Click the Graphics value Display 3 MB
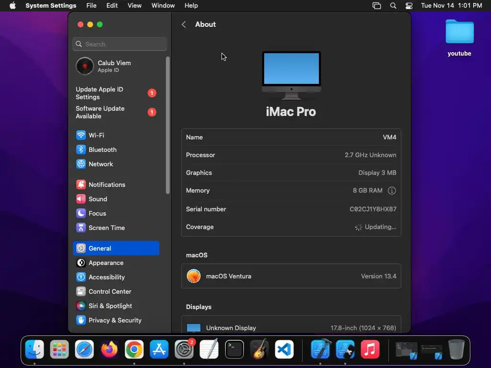 [x=377, y=172]
